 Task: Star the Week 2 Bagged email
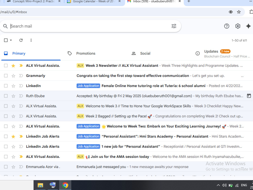point(13,116)
